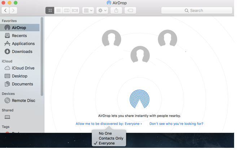Click the sidebar vertical scrollbar
Image resolution: width=246 pixels, height=150 pixels.
pyautogui.click(x=42, y=57)
